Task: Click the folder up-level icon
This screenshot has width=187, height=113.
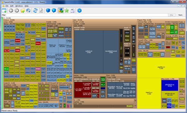Action: (22, 11)
